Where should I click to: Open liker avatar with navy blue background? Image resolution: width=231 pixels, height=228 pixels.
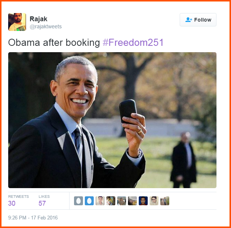click(x=143, y=201)
